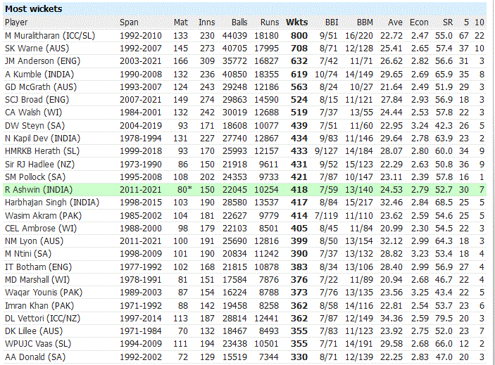Click the best match figure '16/220'

pyautogui.click(x=359, y=36)
